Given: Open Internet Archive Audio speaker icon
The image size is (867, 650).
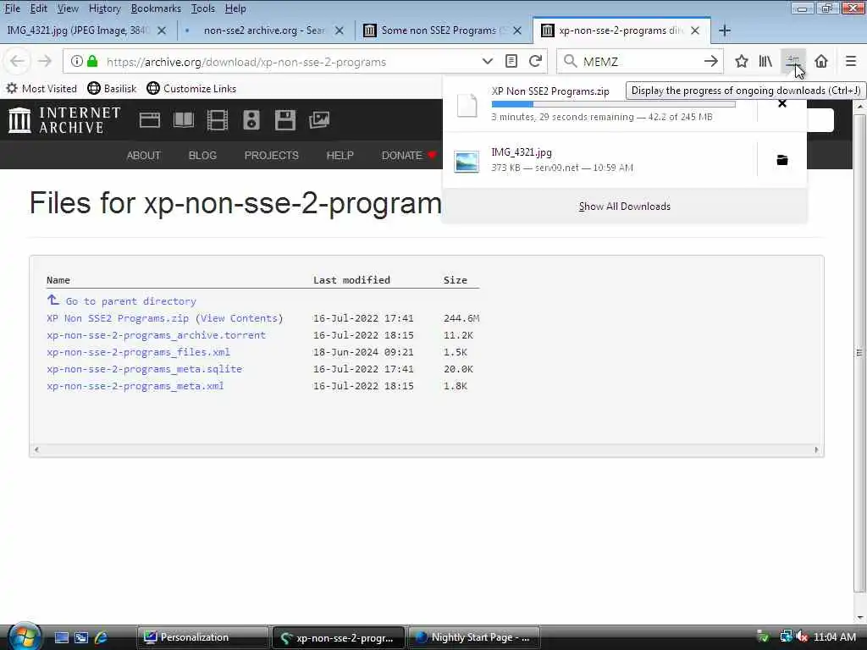Looking at the screenshot, I should coord(251,120).
